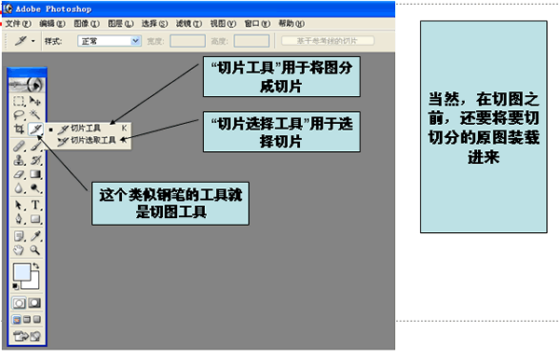559x358 pixels.
Task: Swap foreground and background colors
Action: [36, 266]
